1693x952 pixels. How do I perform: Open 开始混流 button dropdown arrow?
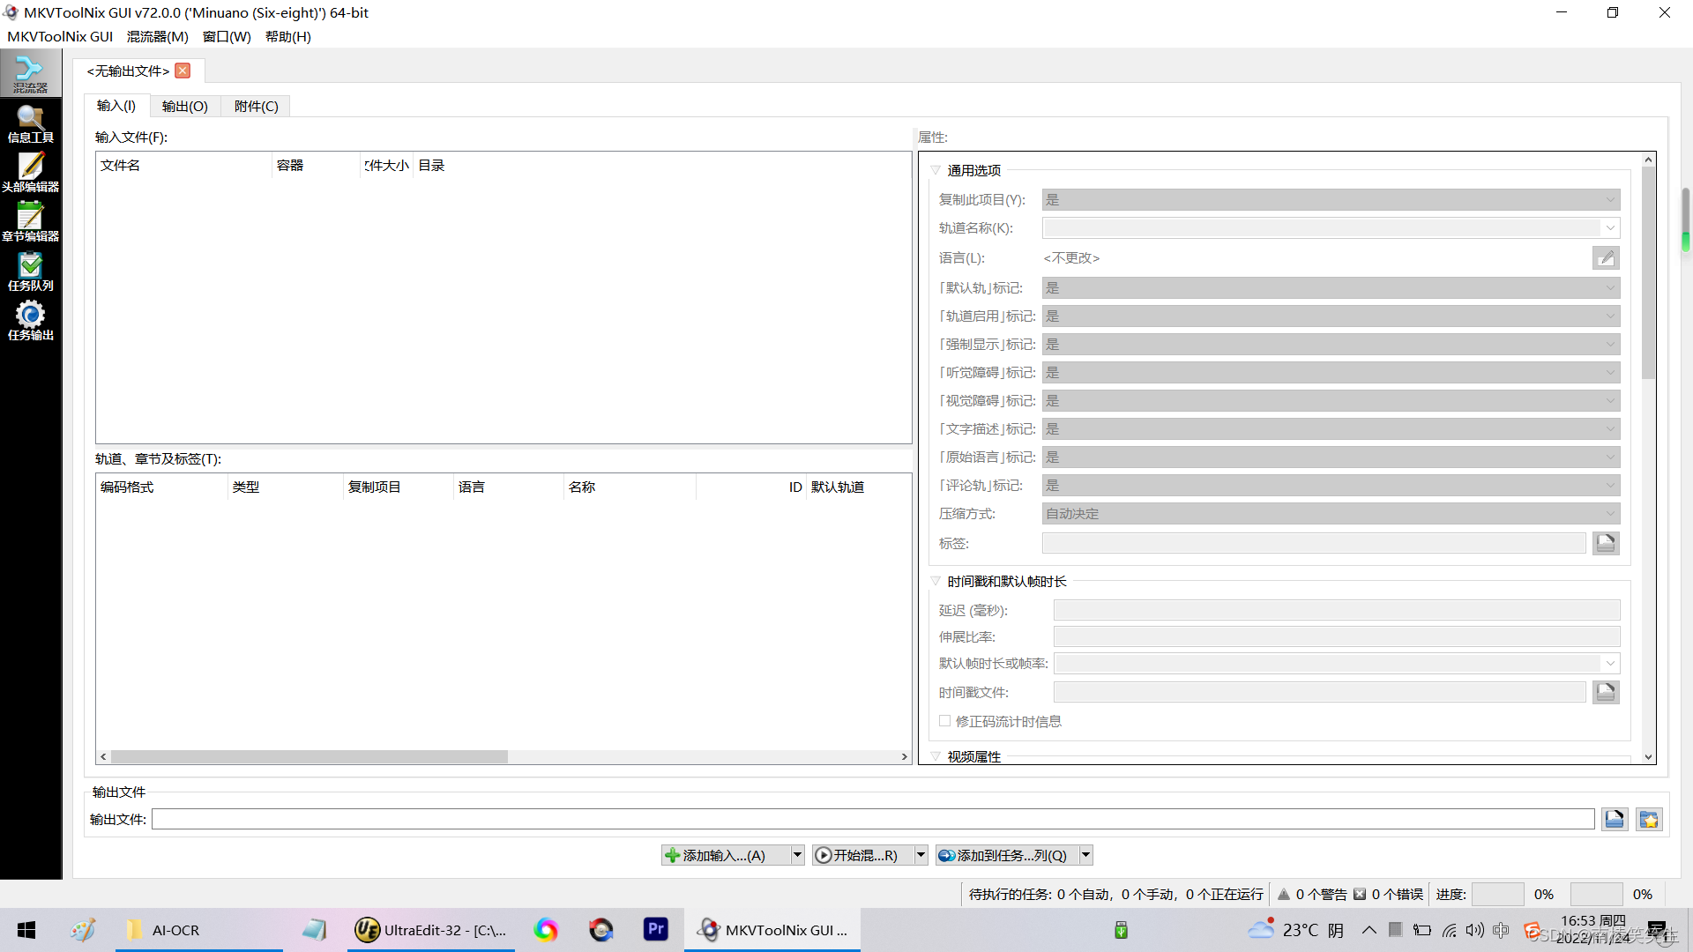[921, 855]
